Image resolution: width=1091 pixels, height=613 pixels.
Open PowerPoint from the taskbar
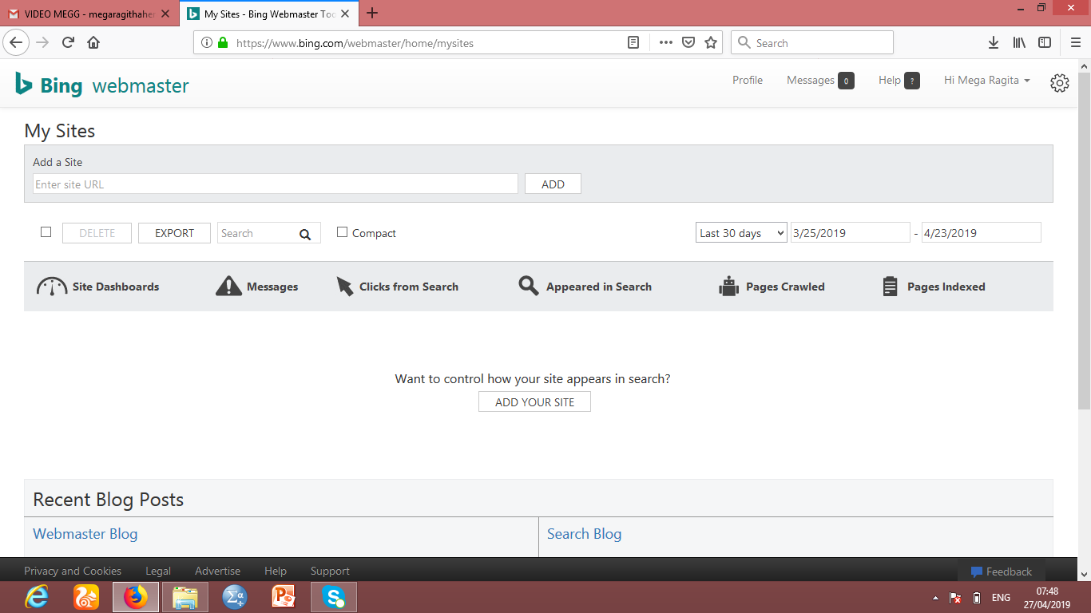pos(284,597)
